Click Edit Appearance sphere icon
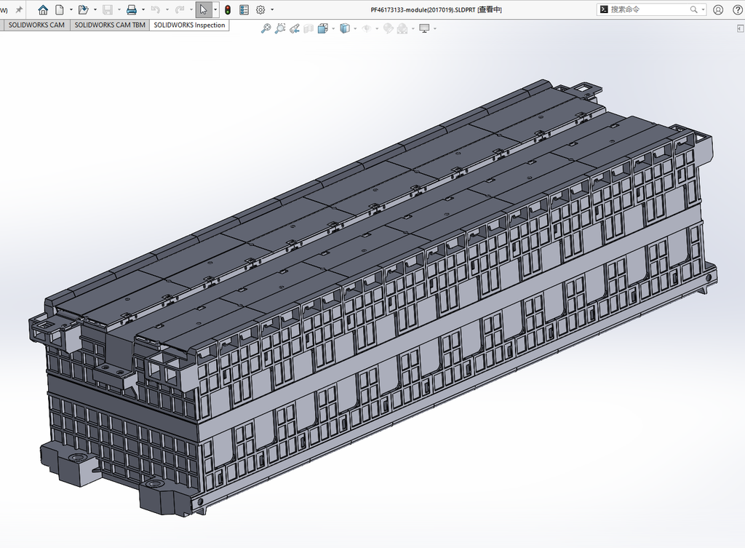Viewport: 745px width, 548px height. tap(389, 28)
